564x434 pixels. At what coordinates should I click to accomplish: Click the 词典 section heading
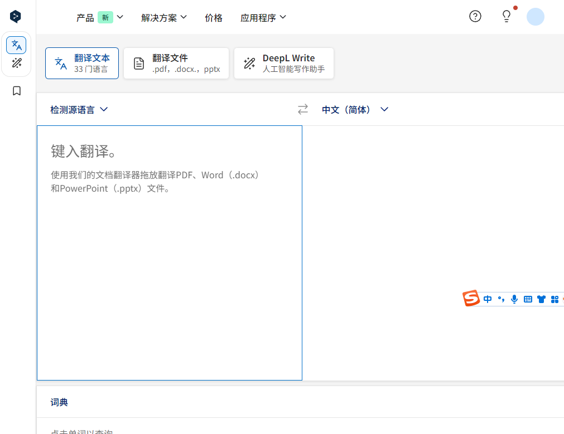pos(59,402)
